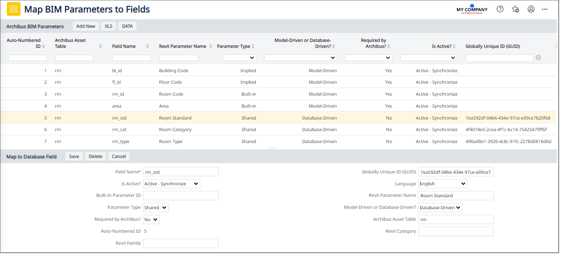Open the help question mark icon

(500, 9)
